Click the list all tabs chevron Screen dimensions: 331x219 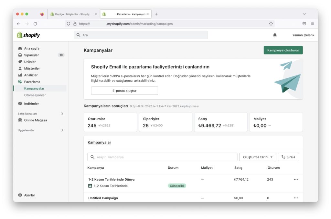point(304,14)
